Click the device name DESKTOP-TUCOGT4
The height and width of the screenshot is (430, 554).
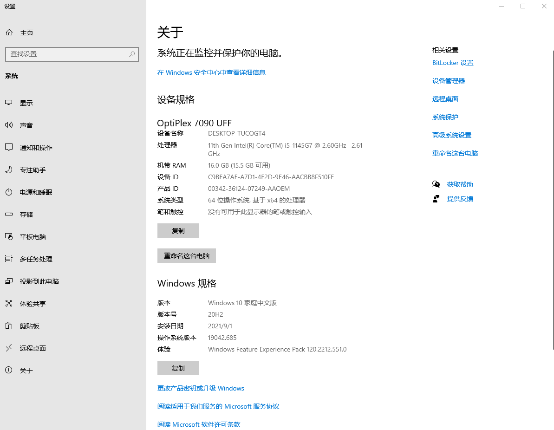pyautogui.click(x=236, y=133)
